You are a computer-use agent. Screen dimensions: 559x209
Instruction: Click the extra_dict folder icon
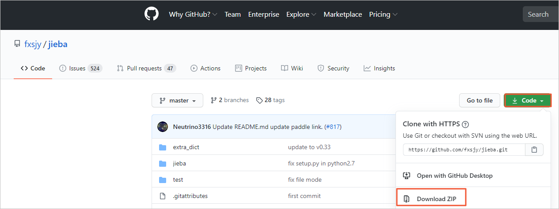coord(163,147)
